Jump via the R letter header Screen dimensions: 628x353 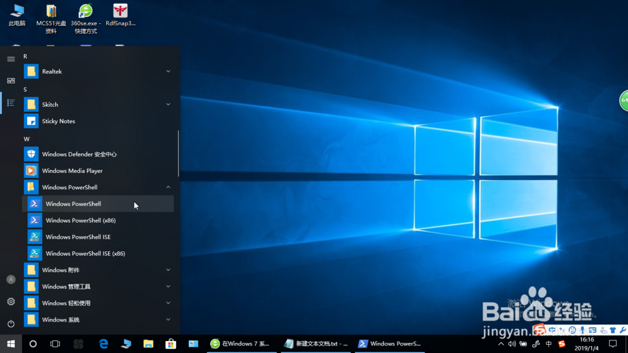point(25,57)
